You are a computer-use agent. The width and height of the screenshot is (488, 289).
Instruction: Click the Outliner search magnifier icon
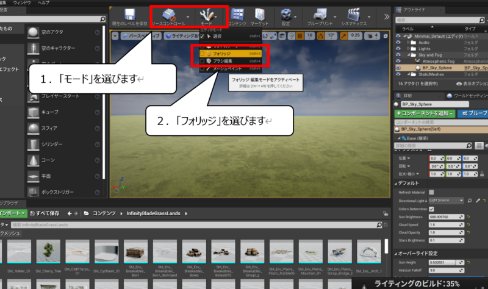481,20
